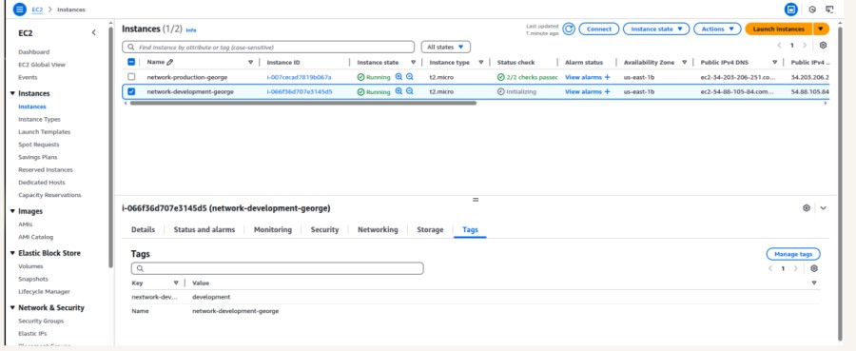Screen dimensions: 856x351
Task: Open Security Groups in the sidebar
Action: pos(41,321)
